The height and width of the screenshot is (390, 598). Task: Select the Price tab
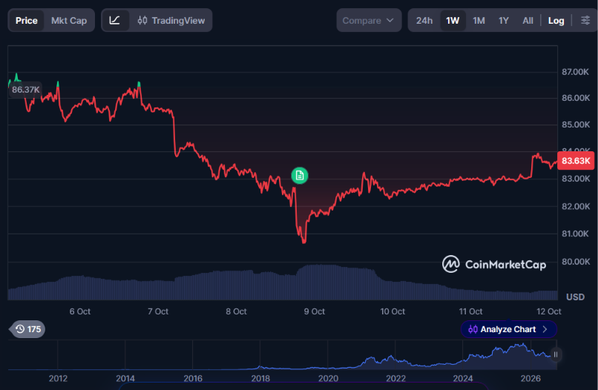pos(26,21)
